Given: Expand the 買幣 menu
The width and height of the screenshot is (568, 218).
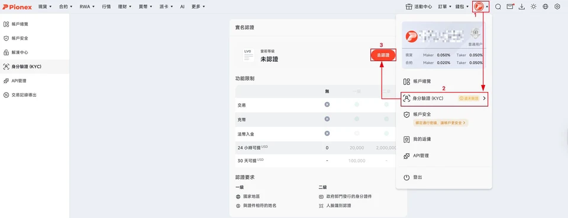Looking at the screenshot, I should click(146, 7).
